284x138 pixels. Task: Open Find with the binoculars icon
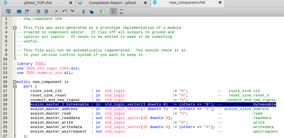tap(19, 12)
